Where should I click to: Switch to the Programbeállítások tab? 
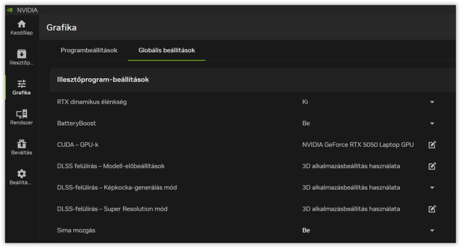(89, 50)
